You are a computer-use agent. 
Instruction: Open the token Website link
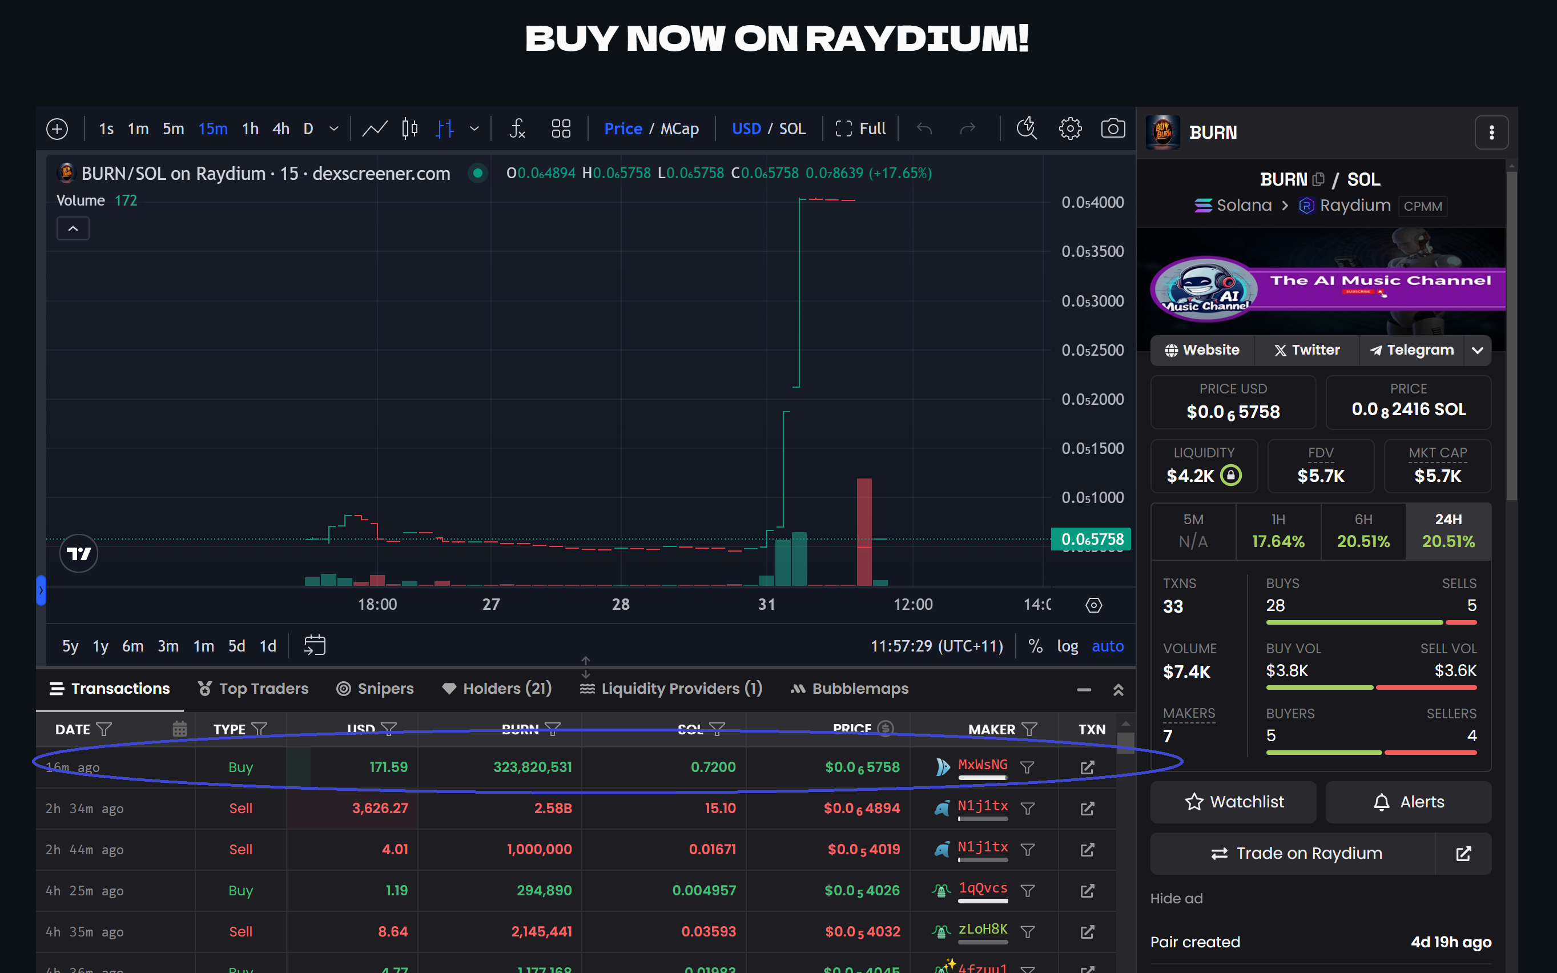(x=1202, y=350)
